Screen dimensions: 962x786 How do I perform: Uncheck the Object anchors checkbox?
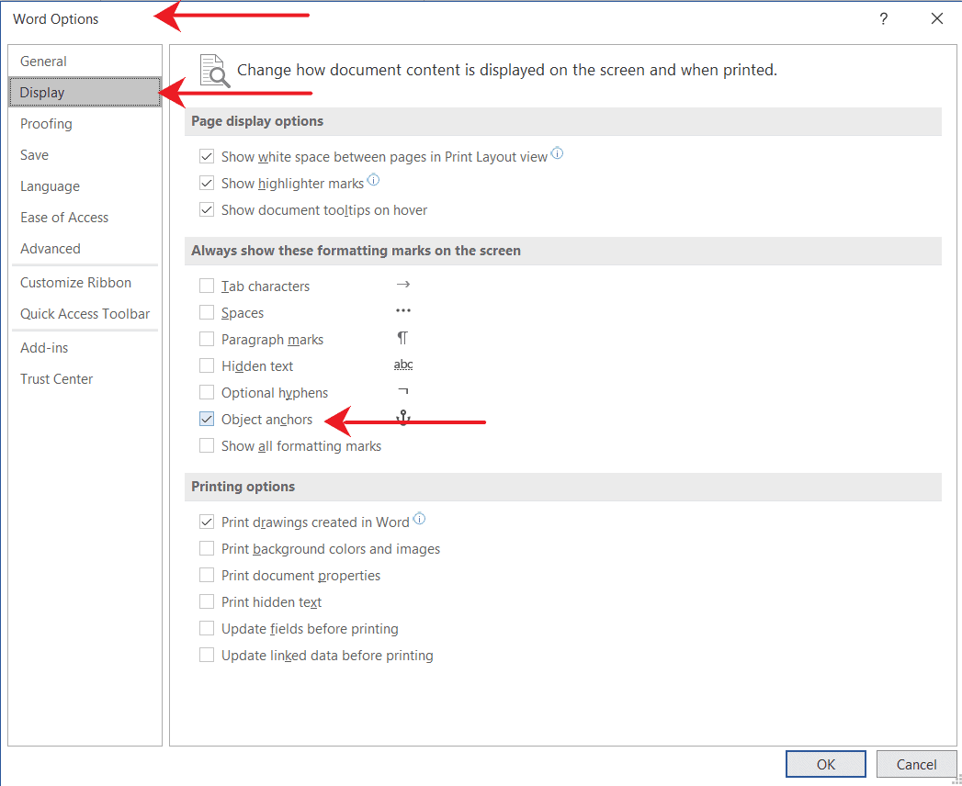[x=207, y=420]
